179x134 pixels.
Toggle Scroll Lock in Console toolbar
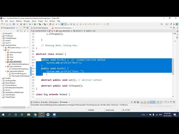pyautogui.click(x=145, y=102)
